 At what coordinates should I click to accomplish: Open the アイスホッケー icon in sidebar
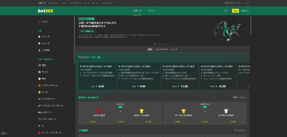point(39,99)
